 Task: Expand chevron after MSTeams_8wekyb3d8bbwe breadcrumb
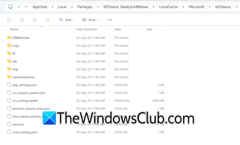tap(154, 7)
